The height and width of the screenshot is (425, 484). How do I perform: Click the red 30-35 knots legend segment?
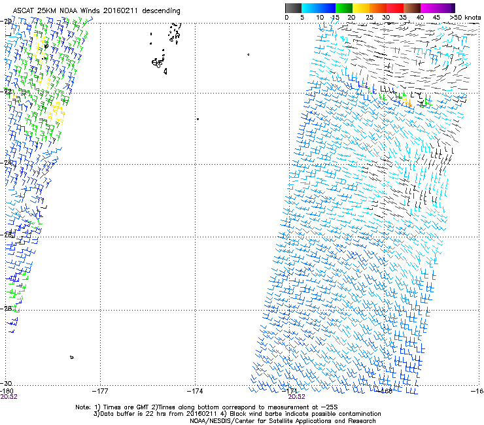(395, 8)
